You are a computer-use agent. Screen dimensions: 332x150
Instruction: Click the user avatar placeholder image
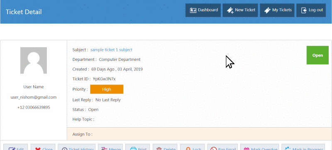34,60
